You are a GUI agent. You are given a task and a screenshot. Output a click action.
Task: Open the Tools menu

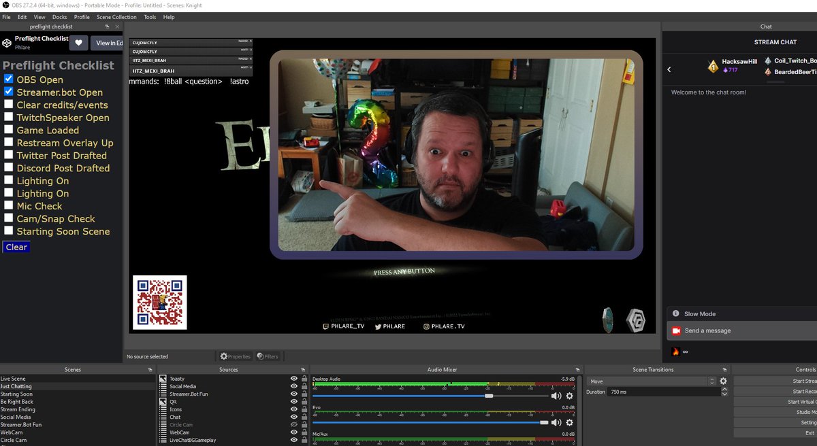(150, 17)
